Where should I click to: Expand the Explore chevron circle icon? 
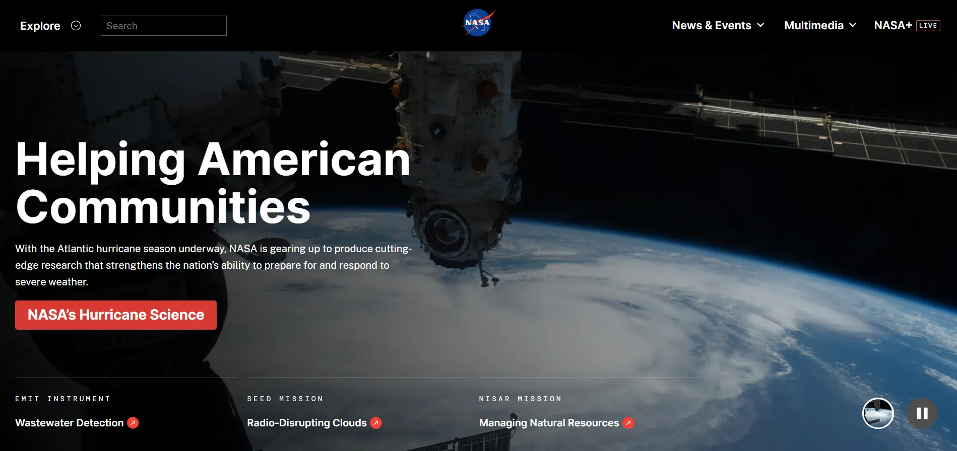[76, 26]
